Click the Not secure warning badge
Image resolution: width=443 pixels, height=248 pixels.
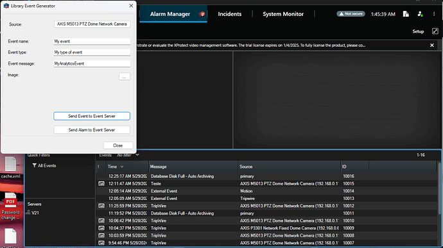(351, 14)
